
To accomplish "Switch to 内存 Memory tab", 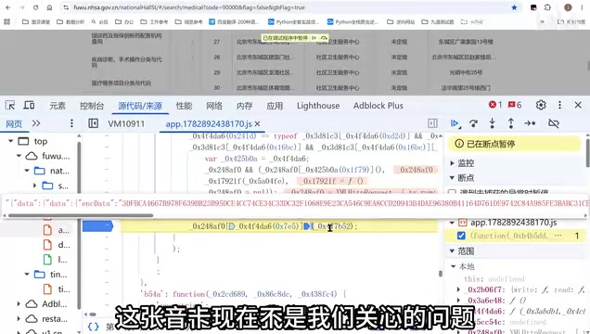I will (x=244, y=106).
